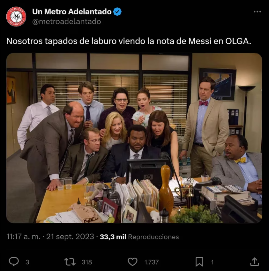Click the reply count of 3
Screen dimensions: 269x271
coord(27,262)
